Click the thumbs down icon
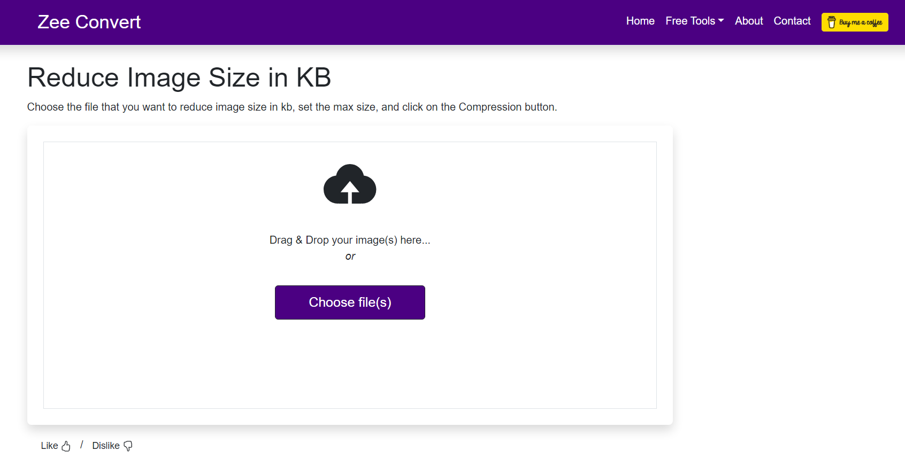This screenshot has height=466, width=905. click(128, 446)
